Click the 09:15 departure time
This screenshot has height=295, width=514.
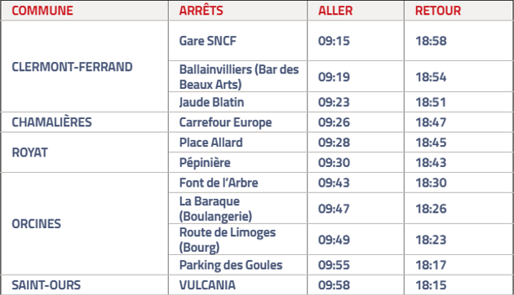[334, 41]
